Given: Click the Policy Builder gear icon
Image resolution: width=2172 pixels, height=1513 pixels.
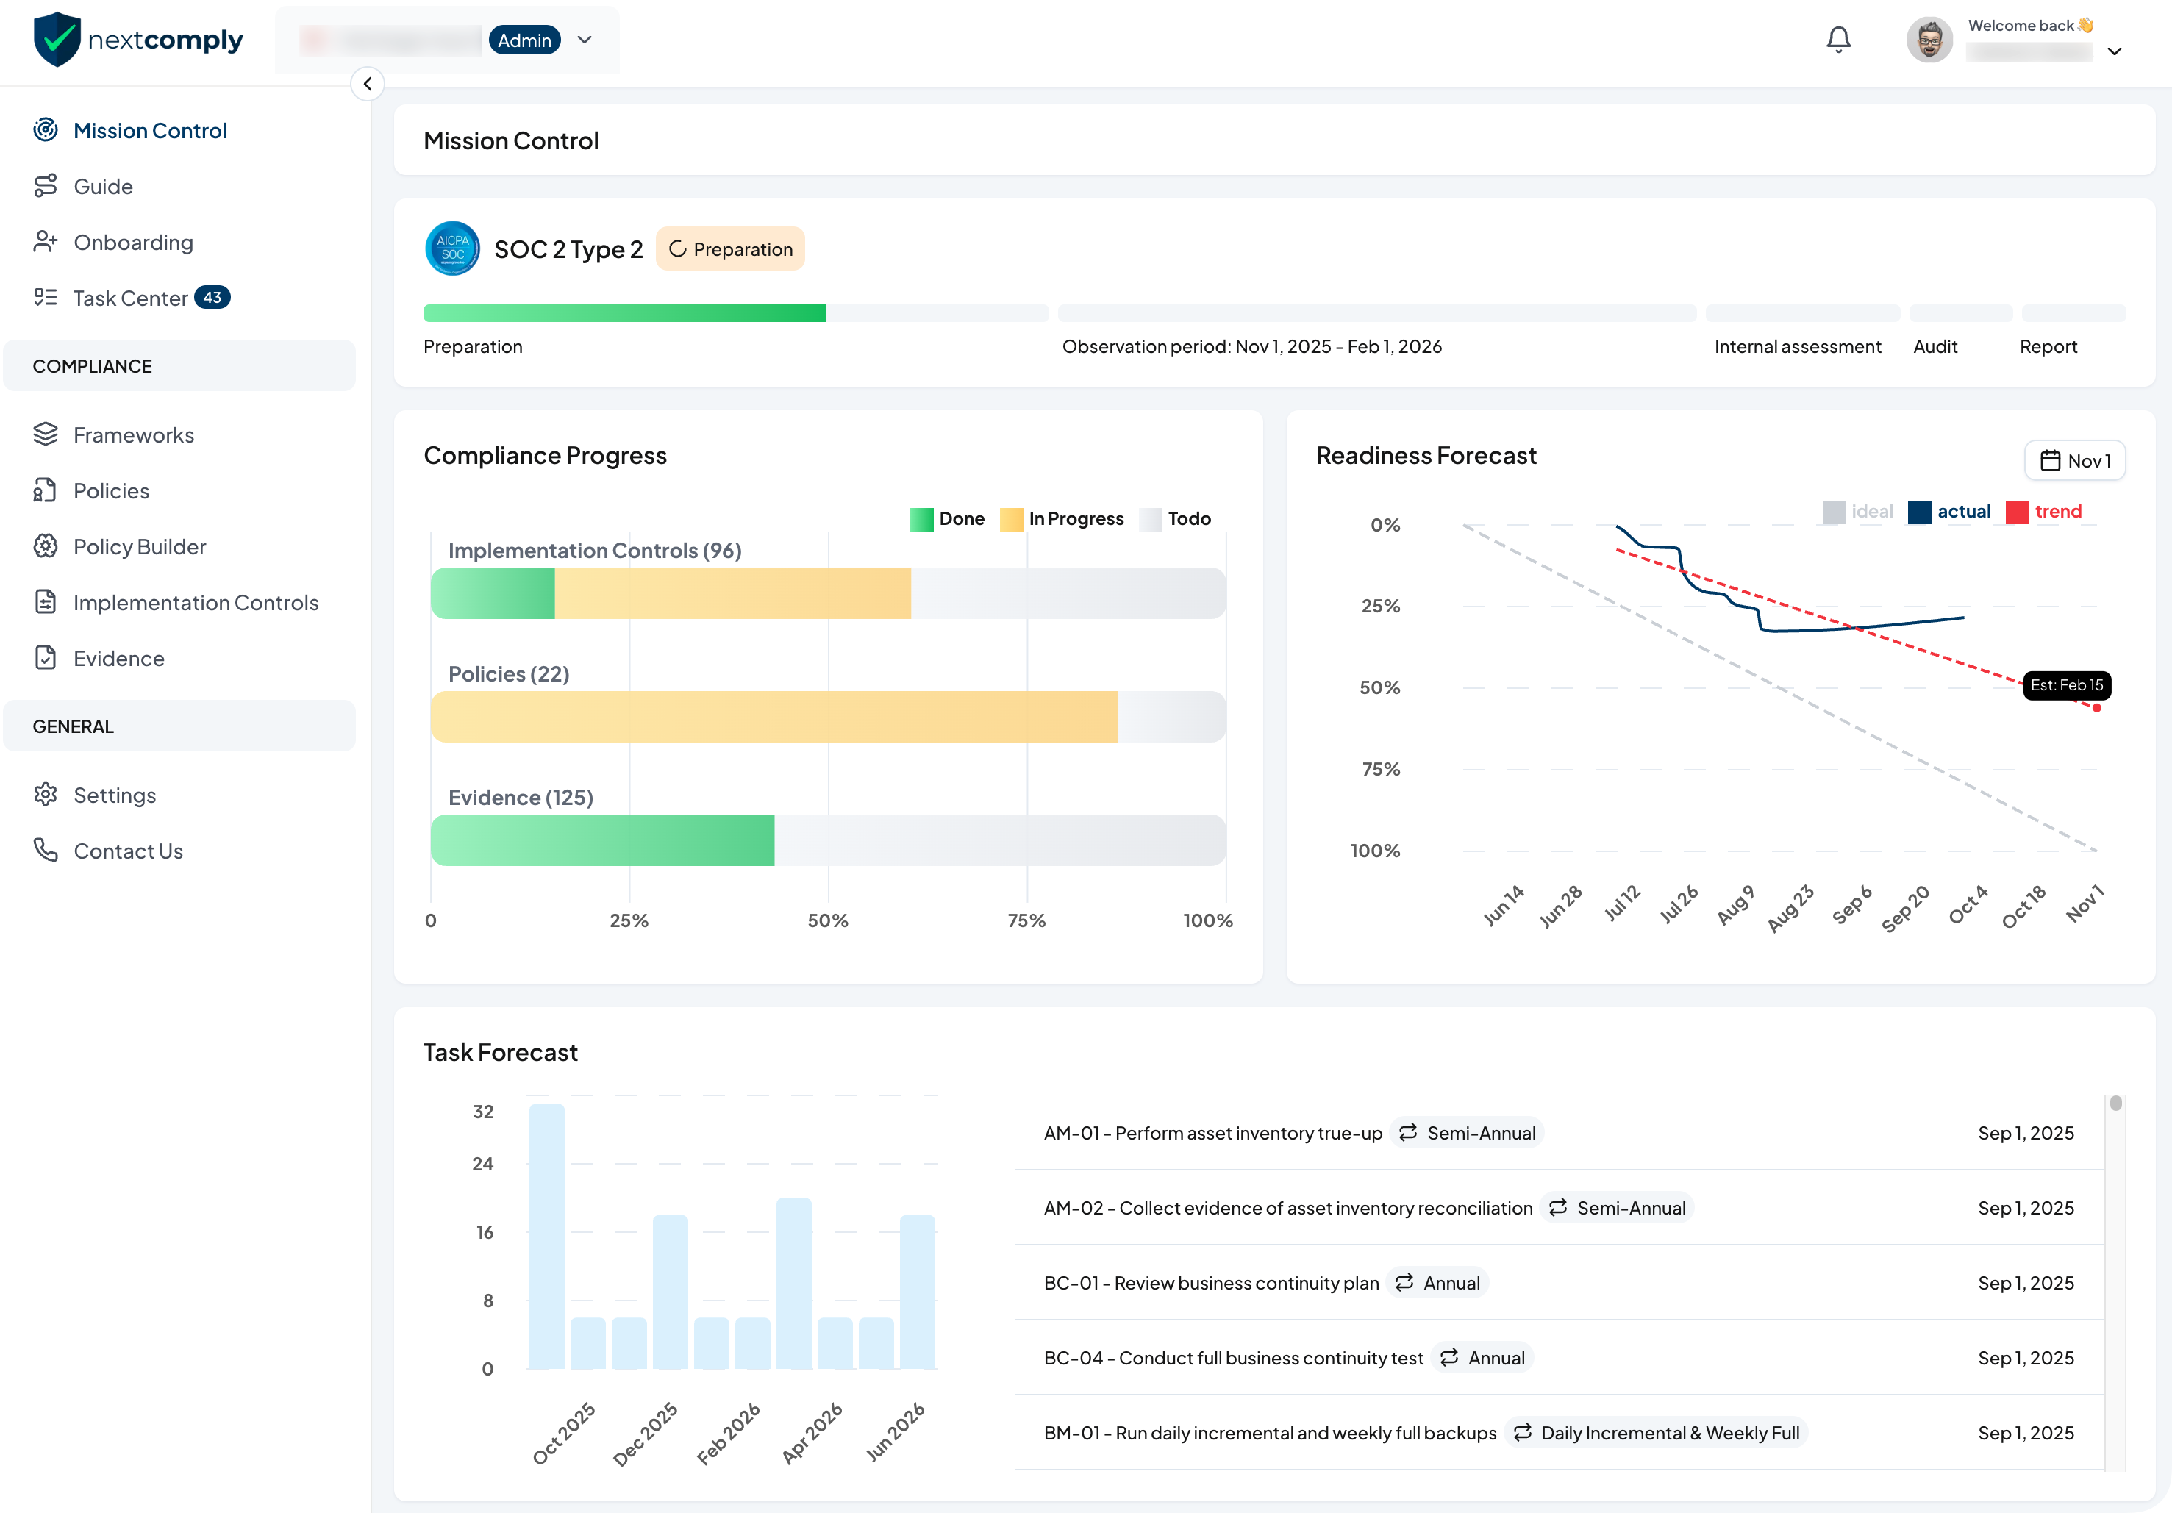Looking at the screenshot, I should point(46,546).
